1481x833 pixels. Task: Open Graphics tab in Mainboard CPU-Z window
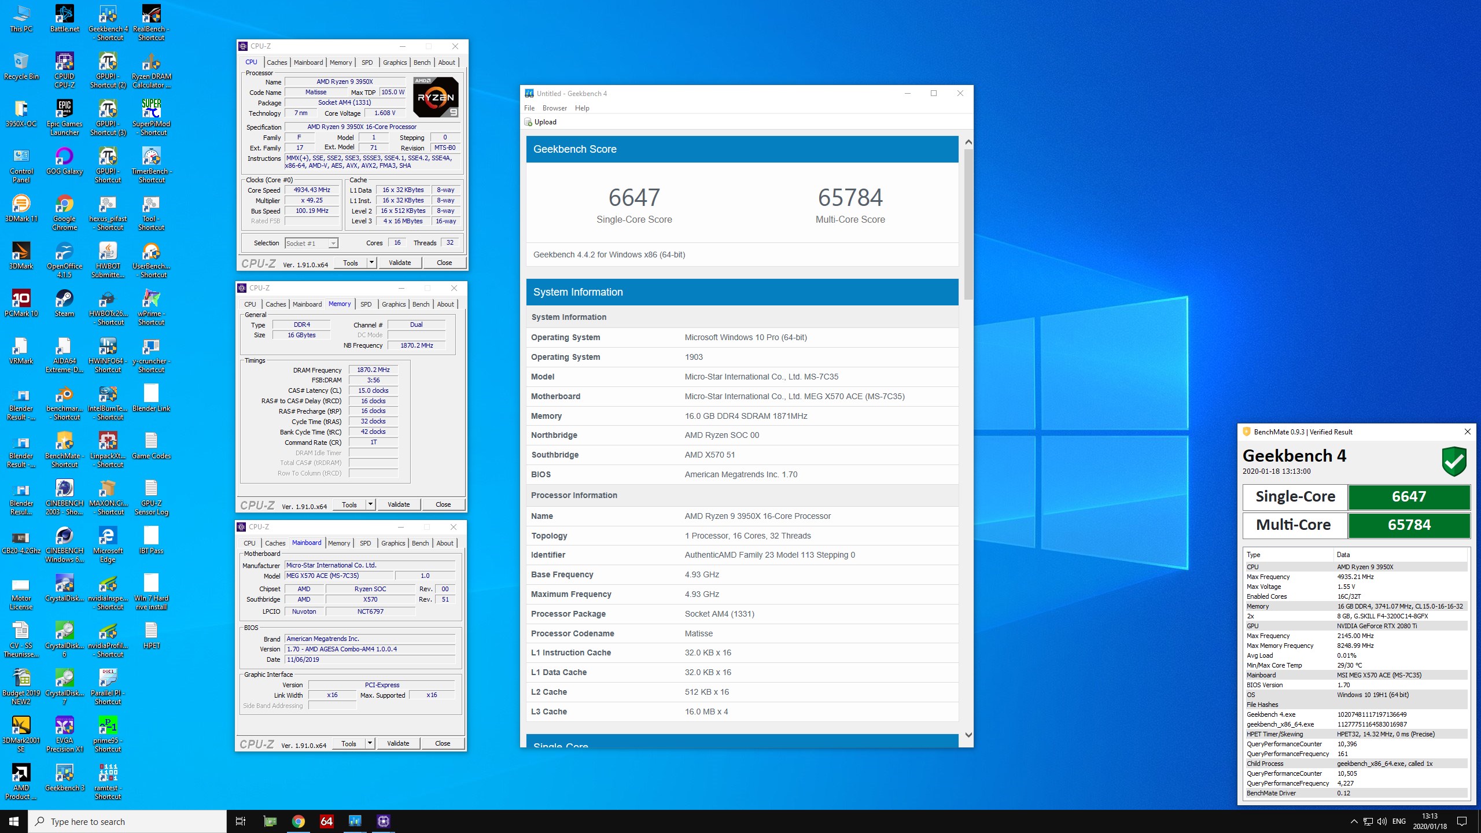(393, 543)
